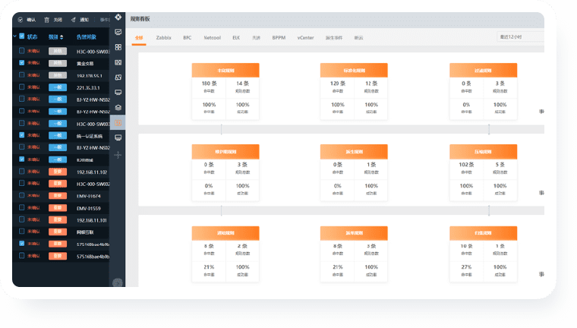
Task: Check the 192.178.55.1 row checkbox
Action: [x=22, y=74]
